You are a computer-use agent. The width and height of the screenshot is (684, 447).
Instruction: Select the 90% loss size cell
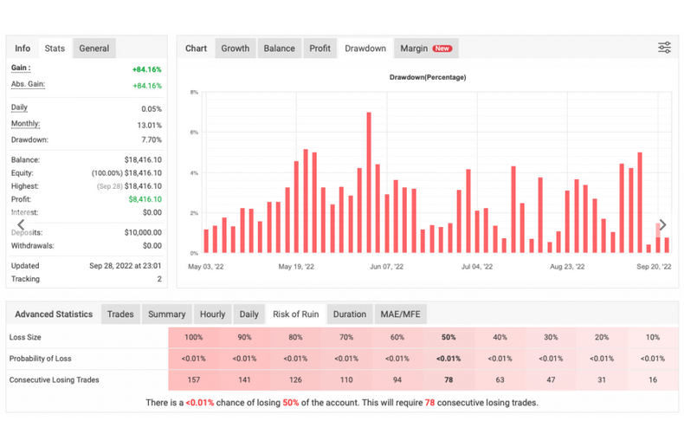pyautogui.click(x=244, y=337)
